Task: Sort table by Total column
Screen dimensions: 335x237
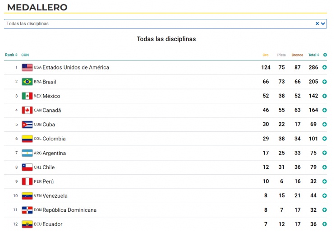Action: coord(313,55)
